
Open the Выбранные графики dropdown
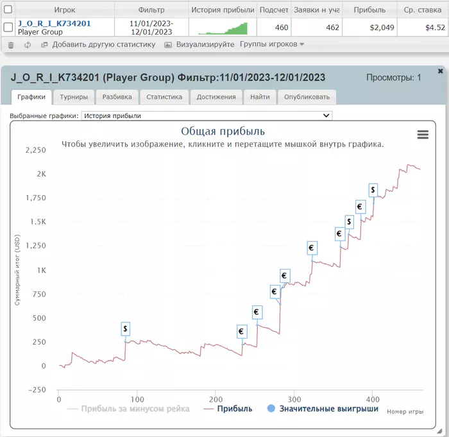pos(207,116)
